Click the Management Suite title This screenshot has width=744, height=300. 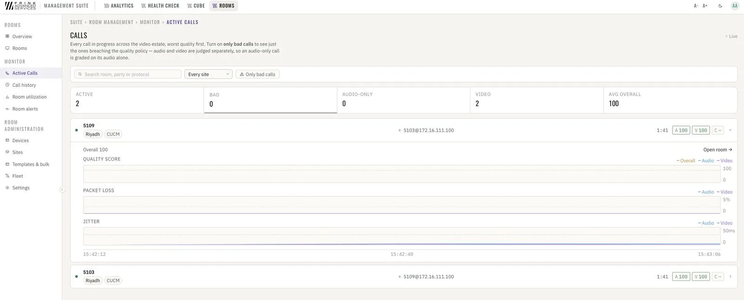(66, 6)
